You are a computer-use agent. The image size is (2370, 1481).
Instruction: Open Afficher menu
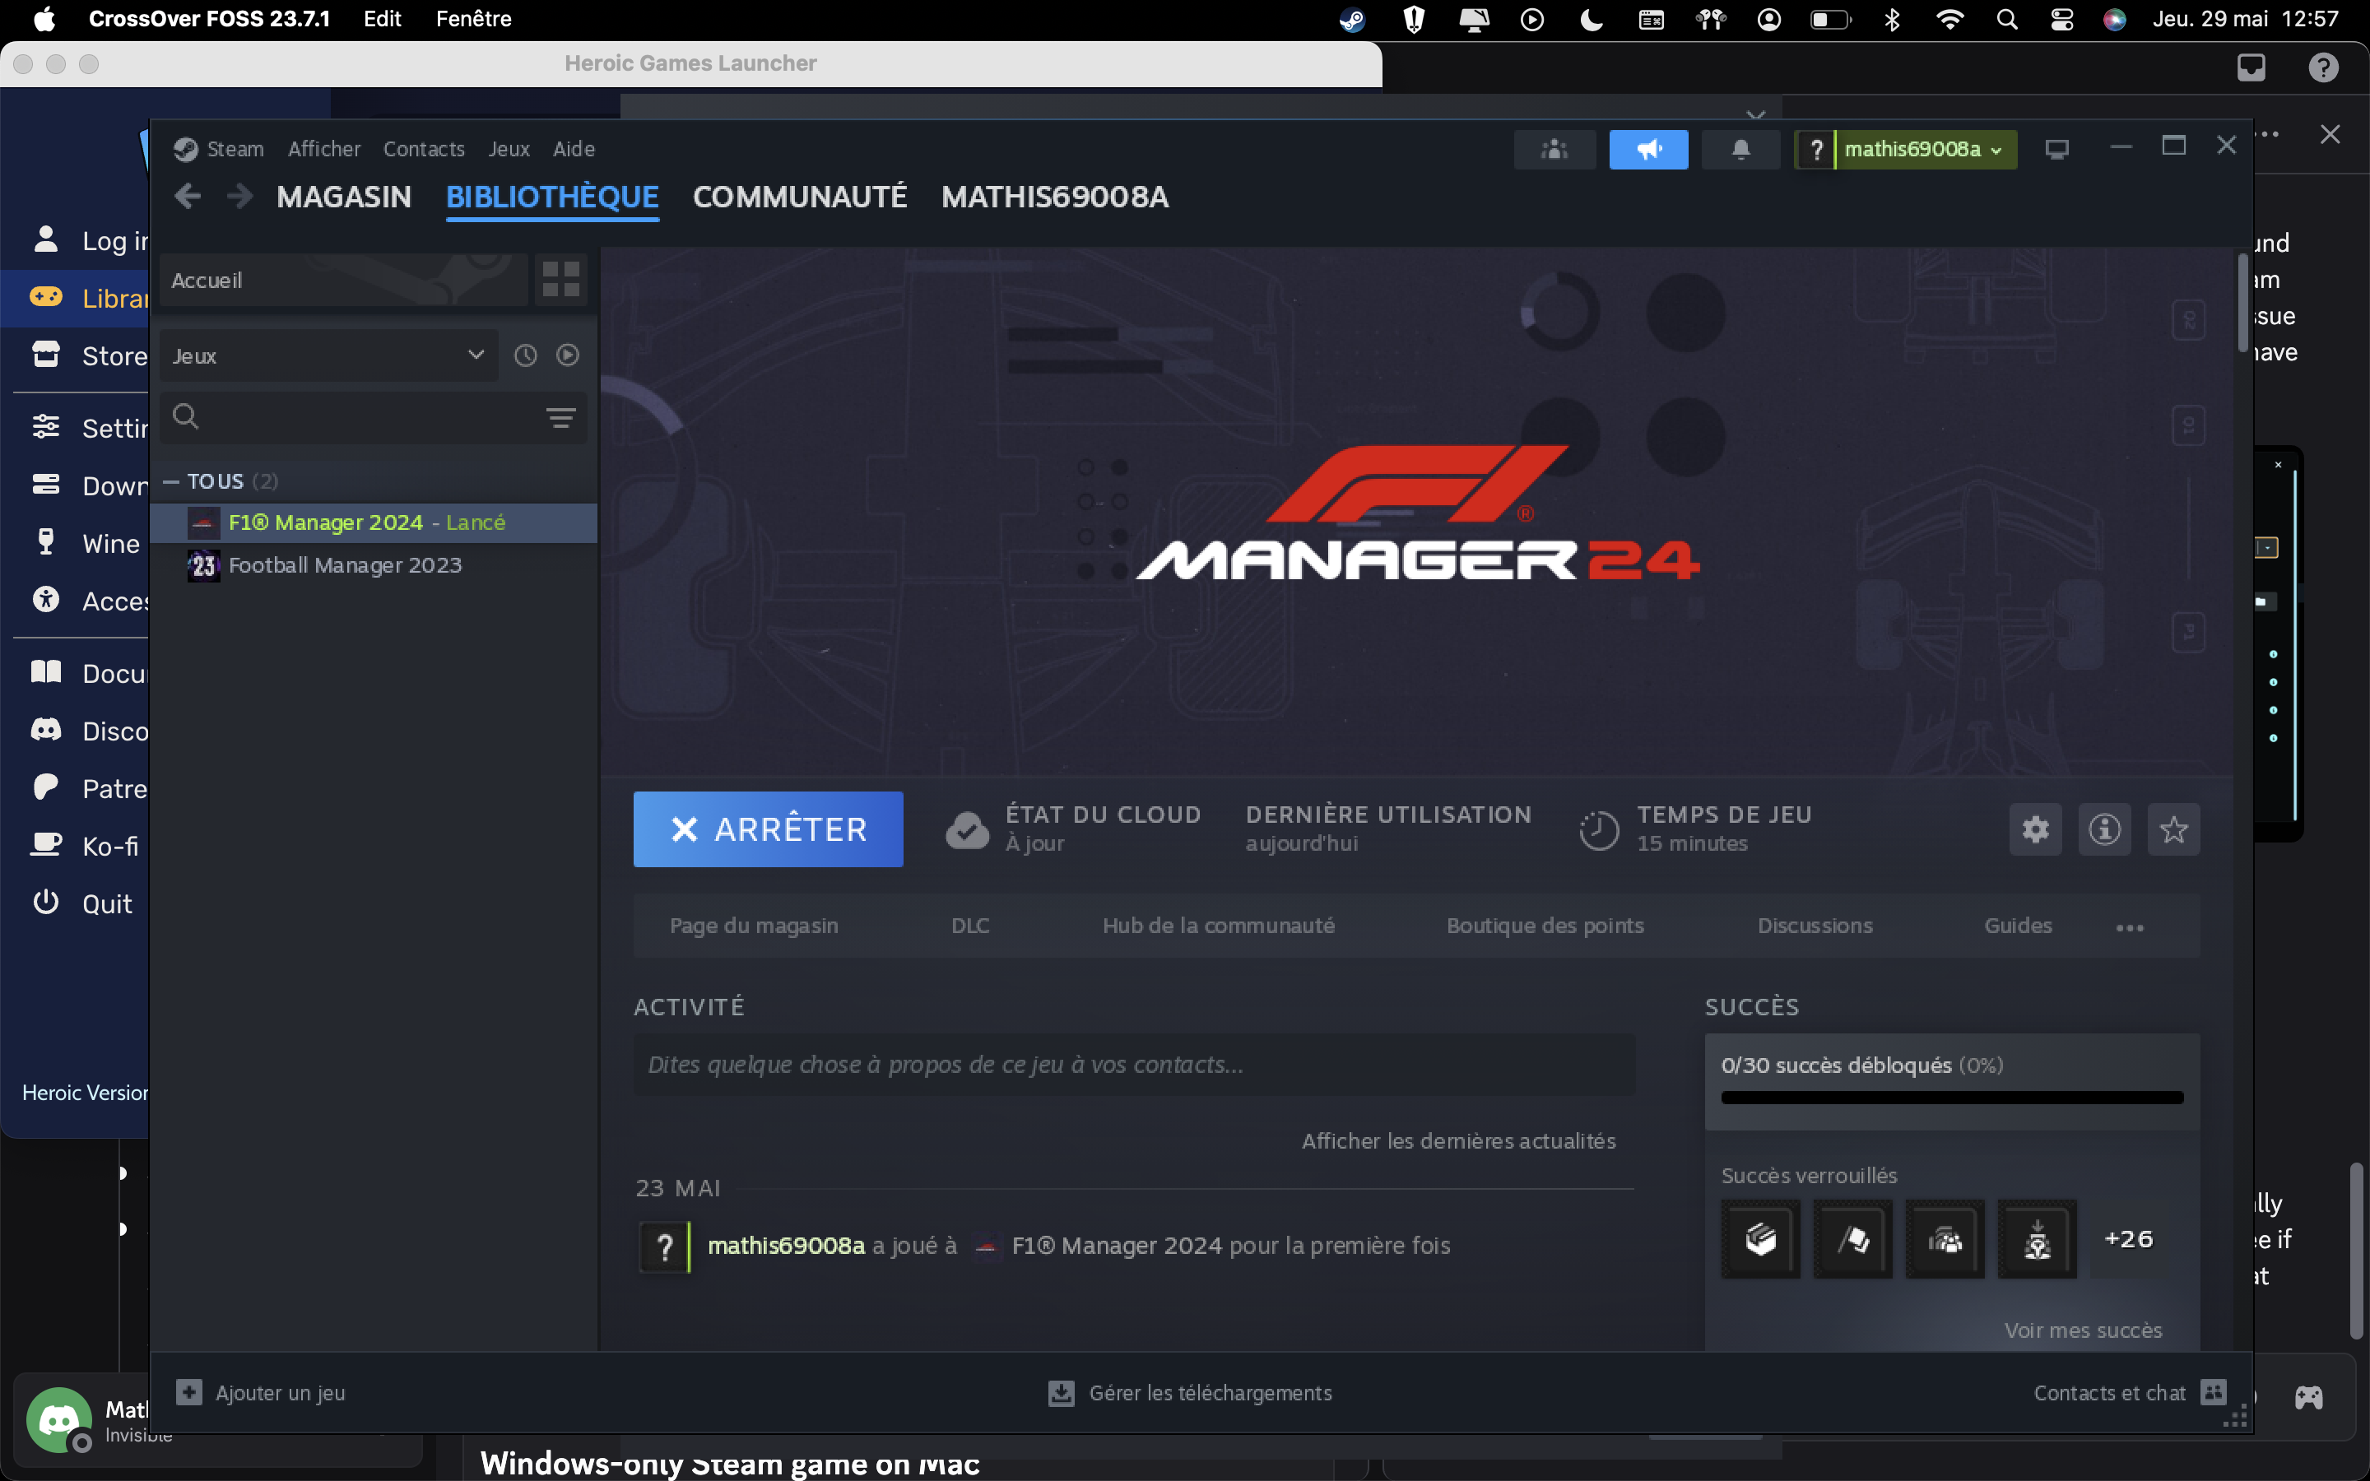(x=324, y=149)
